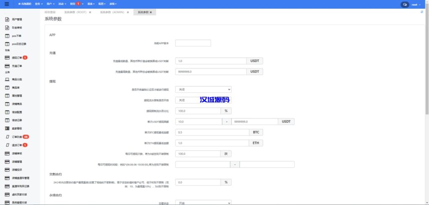Screen dimensions: 429x205
Task: Open the chat messages icon beside root
Action: 405,4
